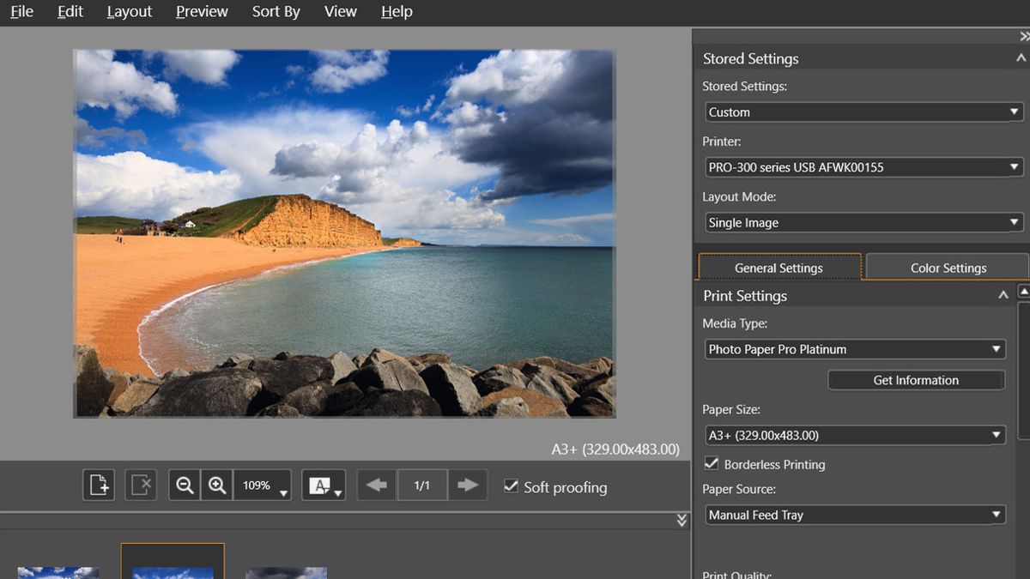Viewport: 1030px width, 579px height.
Task: Click the settings panel scrollbar up arrow
Action: click(1024, 292)
